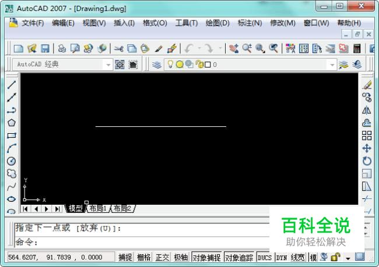The width and height of the screenshot is (379, 267).
Task: Open status bar tray menu arrow
Action: (348, 258)
